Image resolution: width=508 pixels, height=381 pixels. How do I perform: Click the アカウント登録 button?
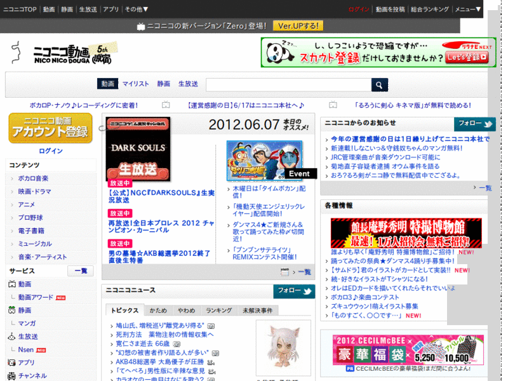point(51,128)
